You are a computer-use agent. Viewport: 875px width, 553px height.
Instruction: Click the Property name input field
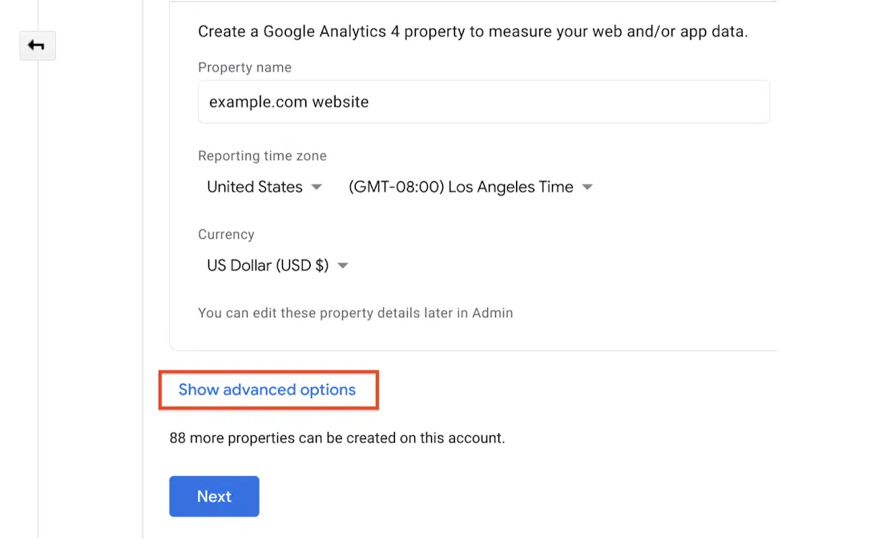[483, 102]
